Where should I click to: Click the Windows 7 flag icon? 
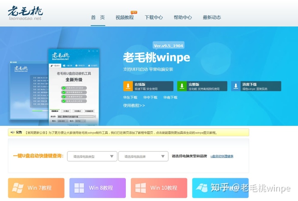tap(18, 188)
